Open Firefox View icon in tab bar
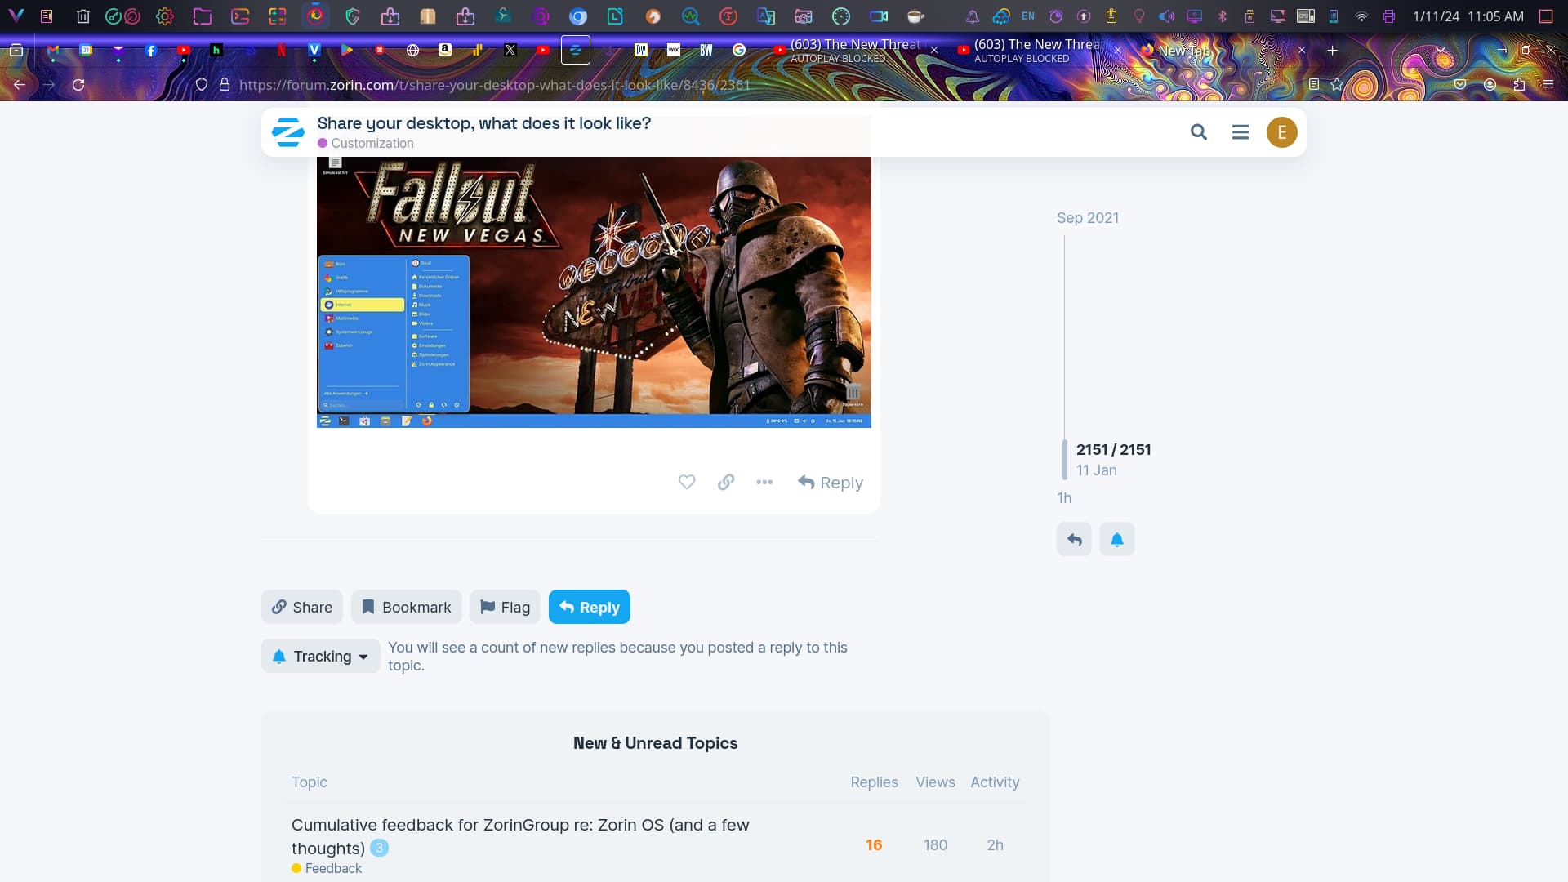Image resolution: width=1568 pixels, height=882 pixels. coord(16,51)
